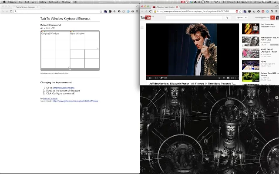The width and height of the screenshot is (279, 174).
Task: Open the View menu
Action: point(34,2)
